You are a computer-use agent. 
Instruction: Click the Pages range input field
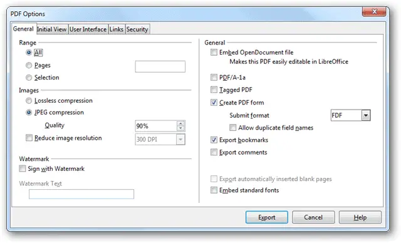tap(160, 66)
